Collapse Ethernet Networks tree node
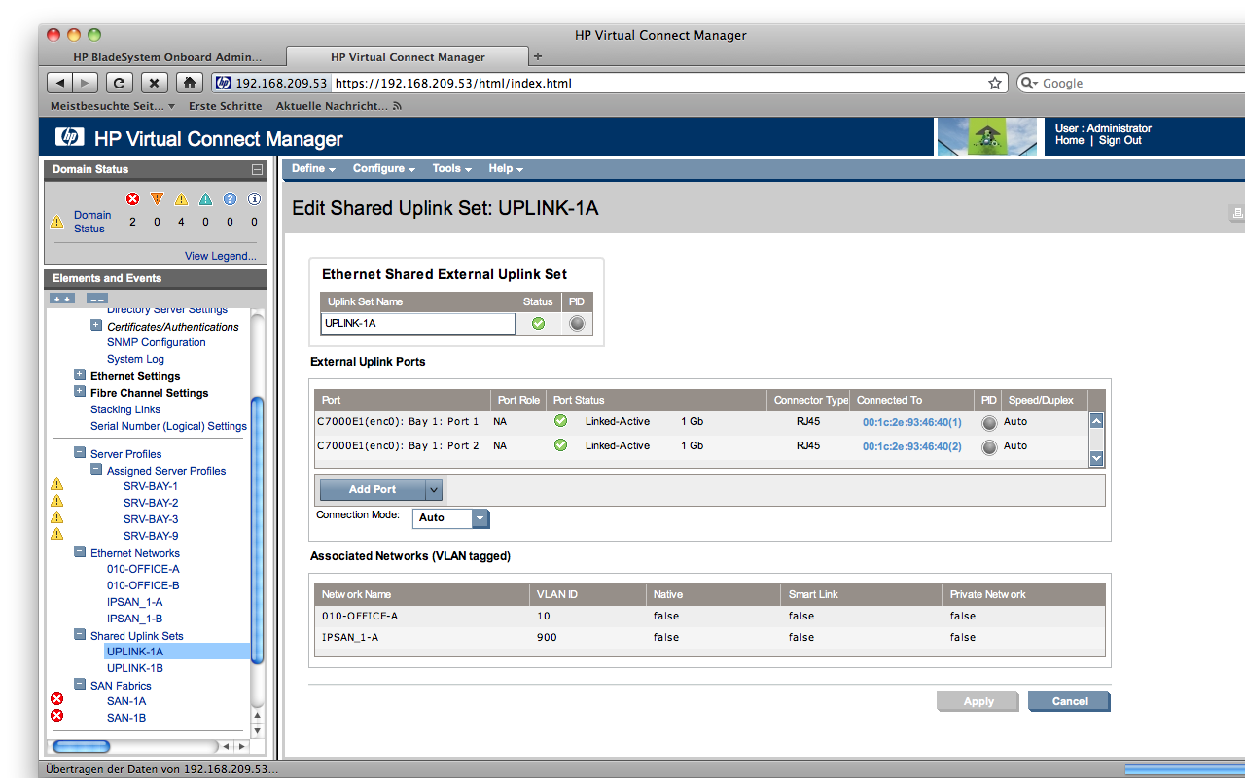The image size is (1245, 778). pos(80,552)
